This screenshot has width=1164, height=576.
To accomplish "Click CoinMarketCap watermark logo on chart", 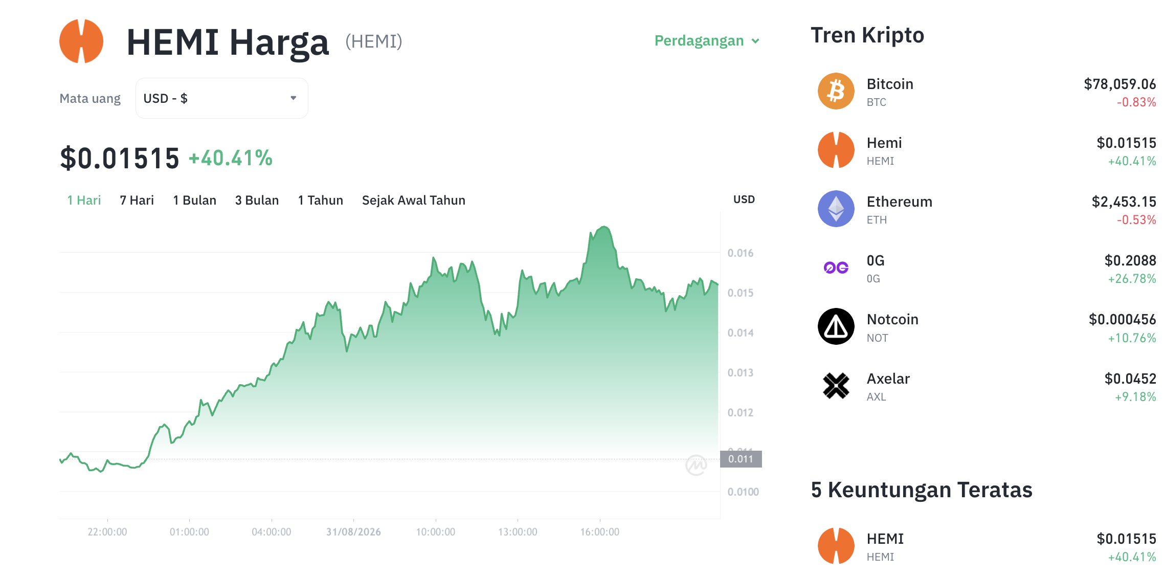I will click(696, 465).
